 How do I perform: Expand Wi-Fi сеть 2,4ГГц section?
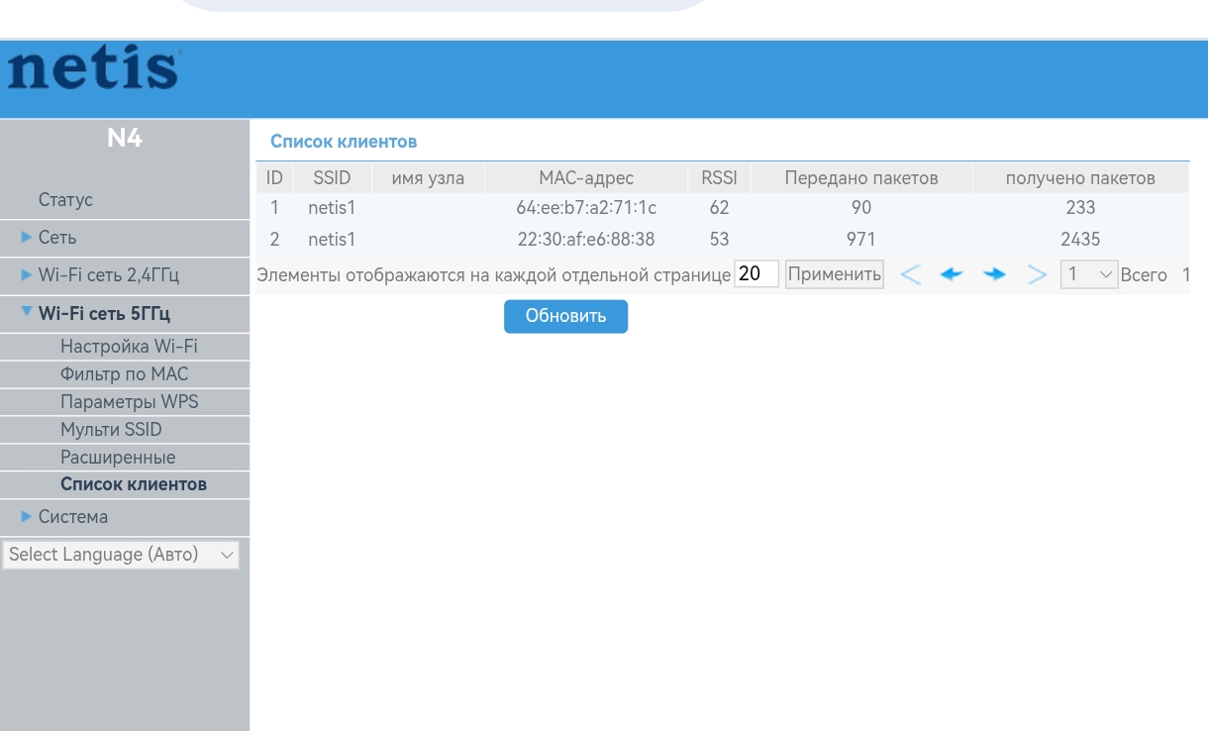click(x=108, y=274)
